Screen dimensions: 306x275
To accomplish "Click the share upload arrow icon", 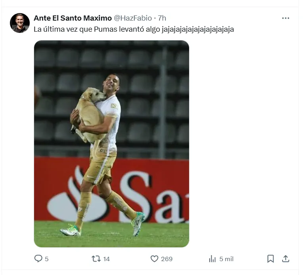I will [285, 259].
